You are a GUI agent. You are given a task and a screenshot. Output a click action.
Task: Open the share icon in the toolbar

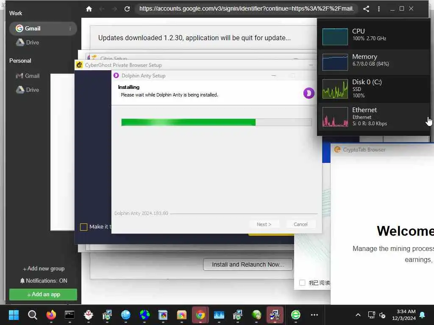(366, 9)
